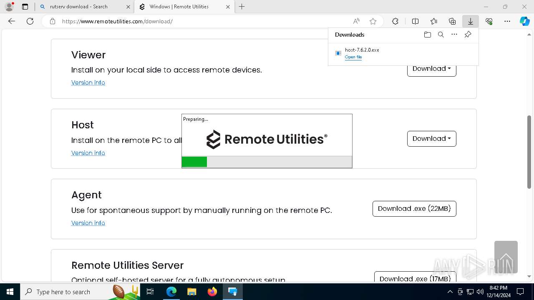Add this page to favorites
This screenshot has width=534, height=300.
click(x=373, y=21)
